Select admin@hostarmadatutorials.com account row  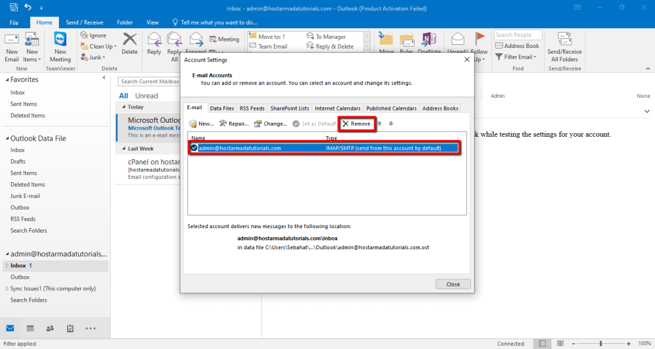(x=324, y=148)
